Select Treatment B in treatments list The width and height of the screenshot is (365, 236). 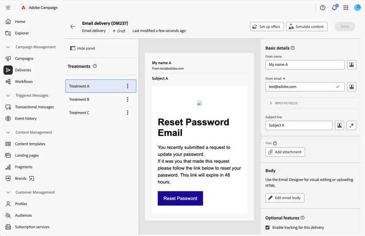point(92,100)
